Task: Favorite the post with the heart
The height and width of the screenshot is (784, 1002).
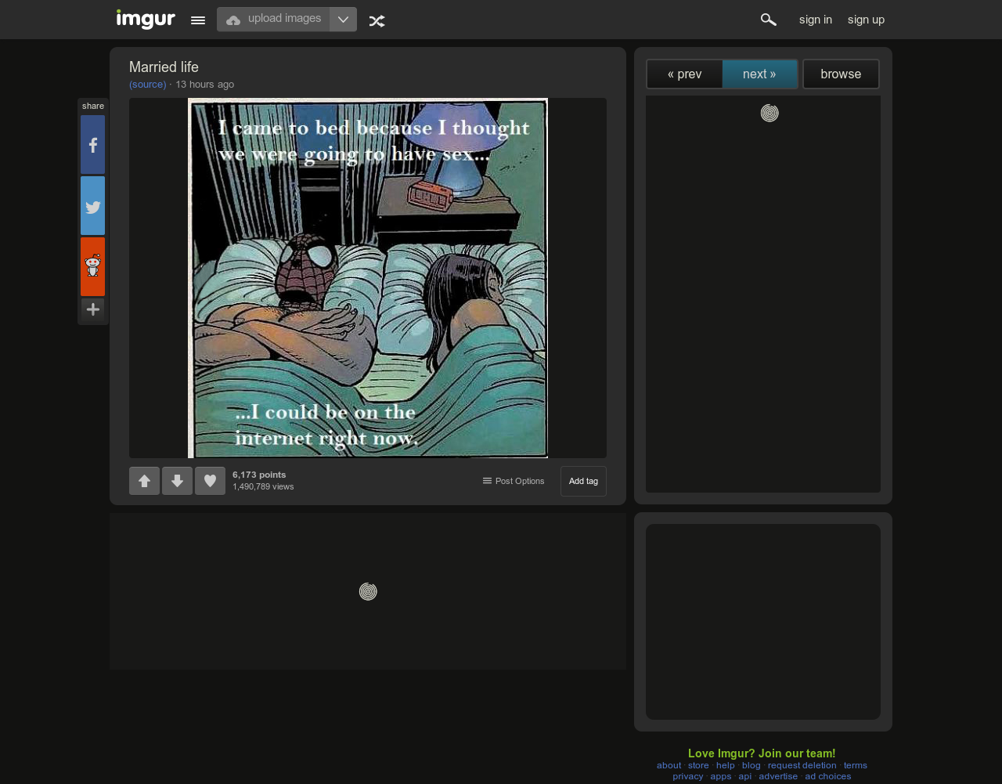Action: click(x=210, y=481)
